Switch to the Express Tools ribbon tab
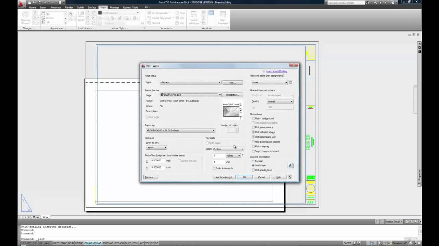This screenshot has width=439, height=246. (131, 7)
